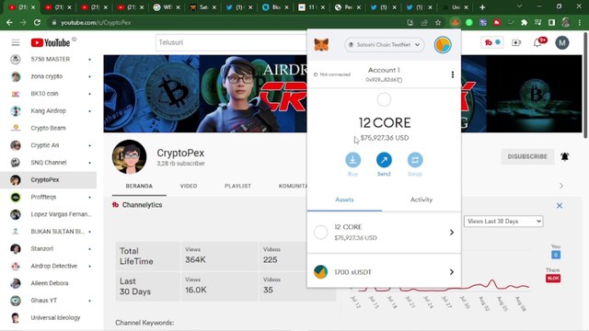
Task: Open a new browser tab
Action: [x=482, y=7]
